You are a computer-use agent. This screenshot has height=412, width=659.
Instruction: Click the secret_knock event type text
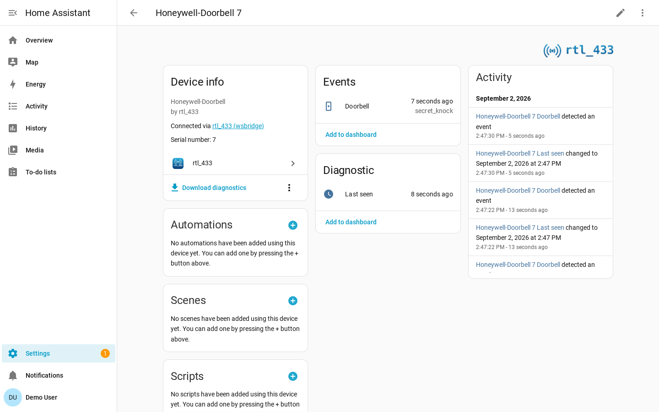(x=434, y=111)
